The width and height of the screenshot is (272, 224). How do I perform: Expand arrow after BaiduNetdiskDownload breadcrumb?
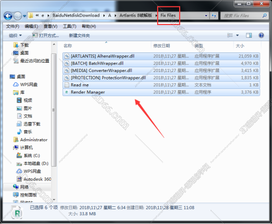[104, 16]
